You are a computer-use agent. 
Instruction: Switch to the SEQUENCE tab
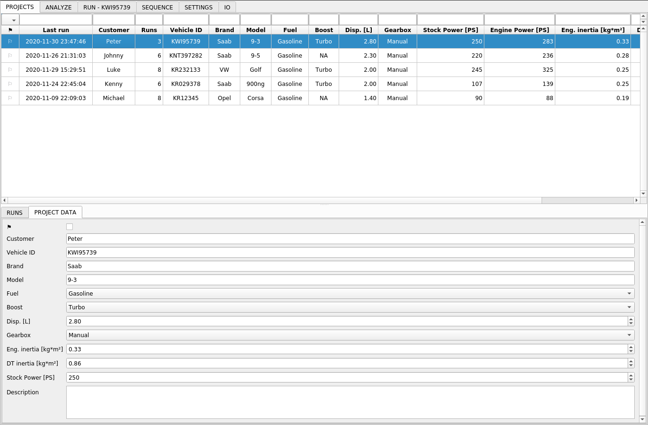pyautogui.click(x=158, y=7)
